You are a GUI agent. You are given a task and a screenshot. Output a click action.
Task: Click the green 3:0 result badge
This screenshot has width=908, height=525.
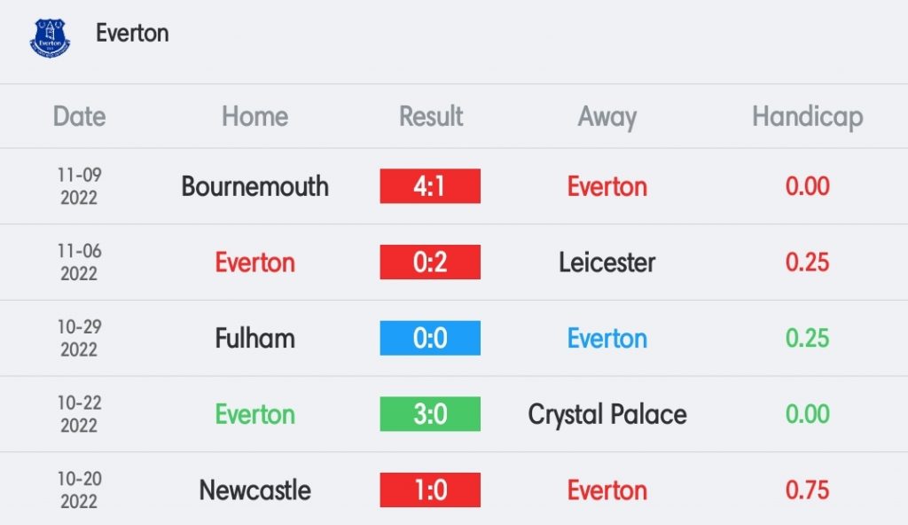[x=430, y=414]
